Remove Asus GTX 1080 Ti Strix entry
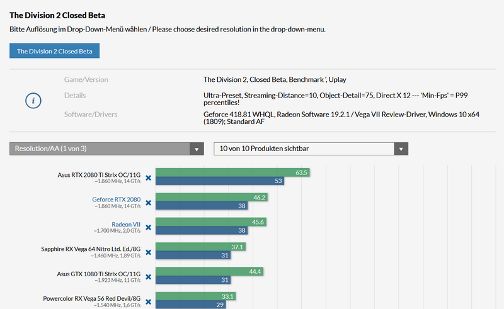 click(x=148, y=277)
